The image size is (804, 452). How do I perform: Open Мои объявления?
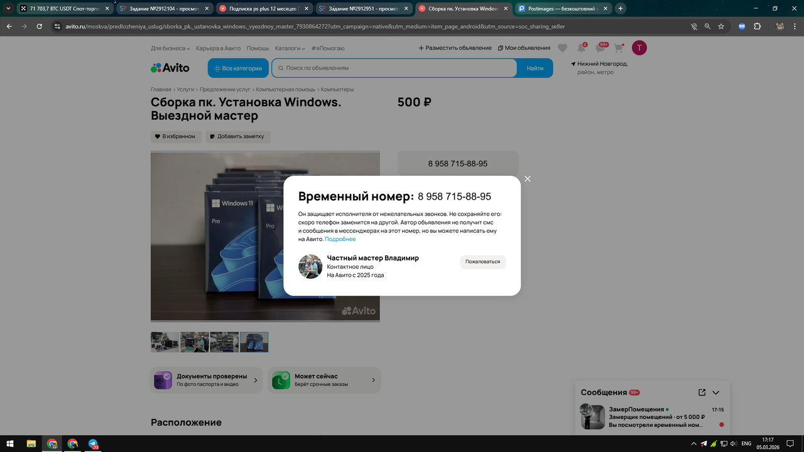[524, 48]
